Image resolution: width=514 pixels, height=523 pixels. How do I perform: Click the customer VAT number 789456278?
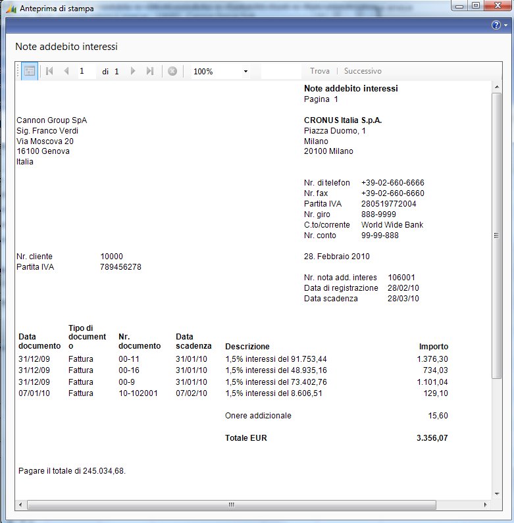coord(120,267)
